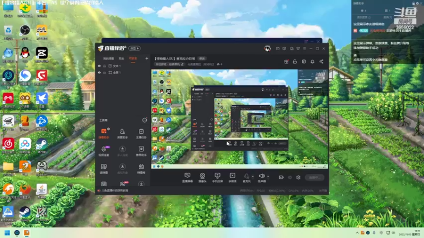Screen dimensions: 424x238
Task: Hide the 文本 1 source layer
Action: (99, 66)
